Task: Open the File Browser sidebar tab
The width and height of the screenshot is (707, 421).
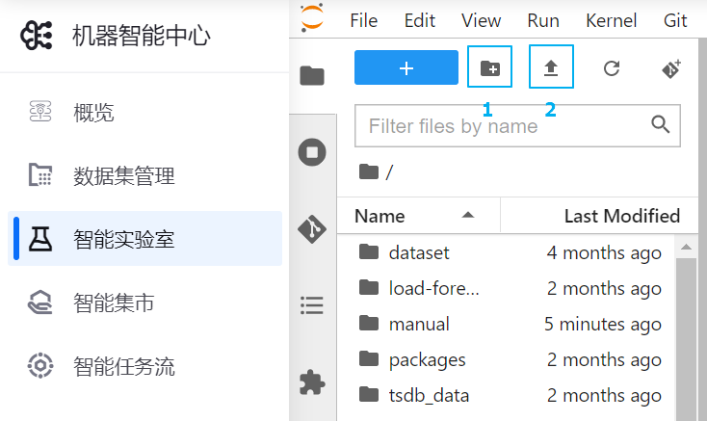Action: click(312, 76)
